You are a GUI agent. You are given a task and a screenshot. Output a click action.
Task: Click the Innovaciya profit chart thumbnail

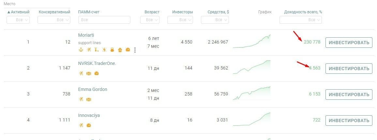(252, 119)
